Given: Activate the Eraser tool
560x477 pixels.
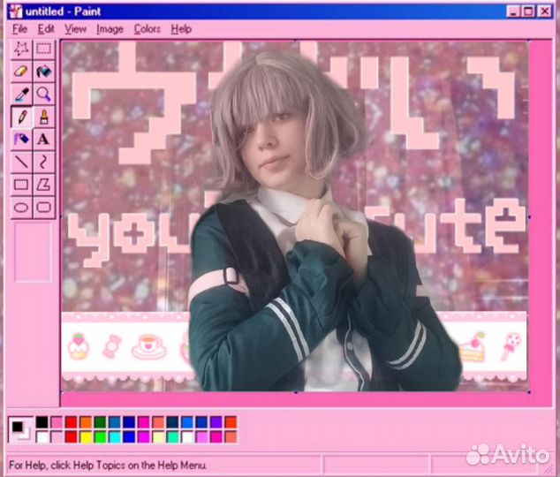Looking at the screenshot, I should [21, 72].
